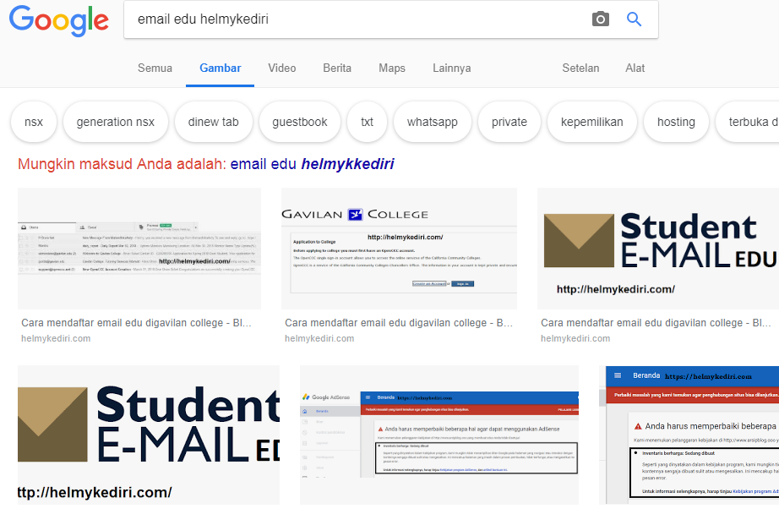Click helmykediri.com source under Gavilan thumbnail
The image size is (779, 509).
pyautogui.click(x=319, y=338)
